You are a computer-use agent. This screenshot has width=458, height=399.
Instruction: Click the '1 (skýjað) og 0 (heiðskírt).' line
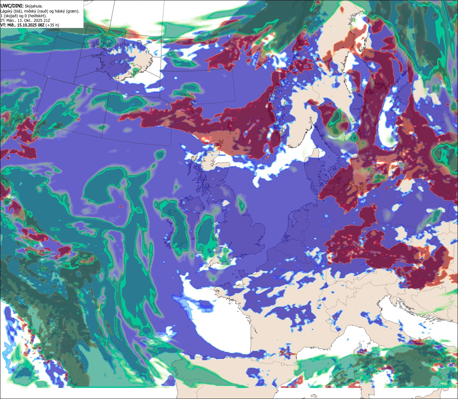24,16
